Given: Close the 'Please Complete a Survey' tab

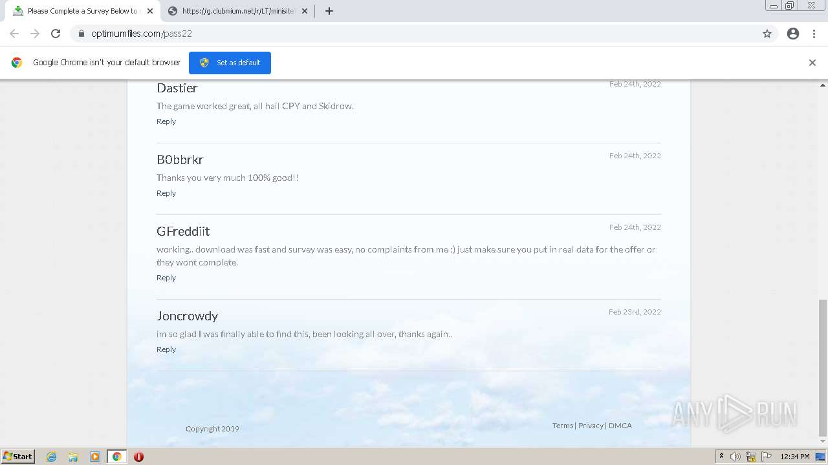Looking at the screenshot, I should (149, 11).
